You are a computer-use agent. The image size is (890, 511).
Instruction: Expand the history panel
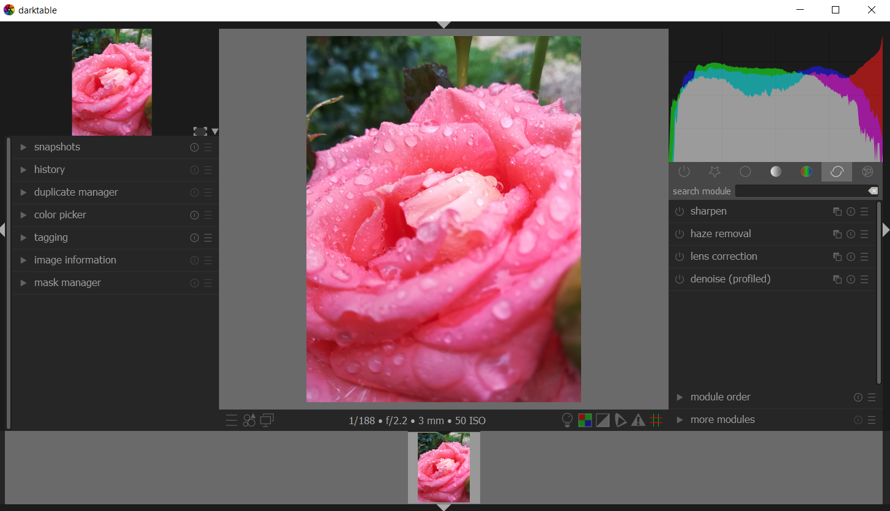(x=49, y=169)
